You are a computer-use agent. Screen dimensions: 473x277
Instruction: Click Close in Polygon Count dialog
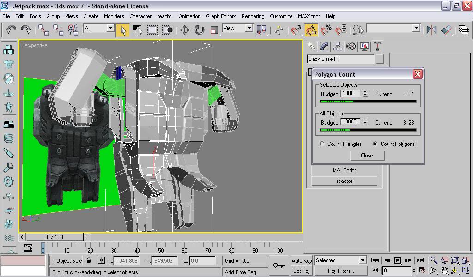tap(367, 156)
